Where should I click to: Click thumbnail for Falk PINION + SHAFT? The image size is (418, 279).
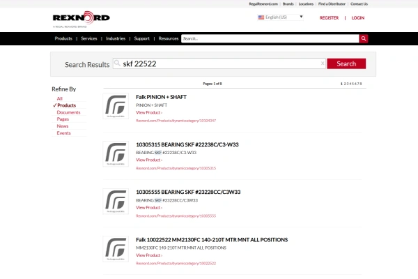point(116,106)
